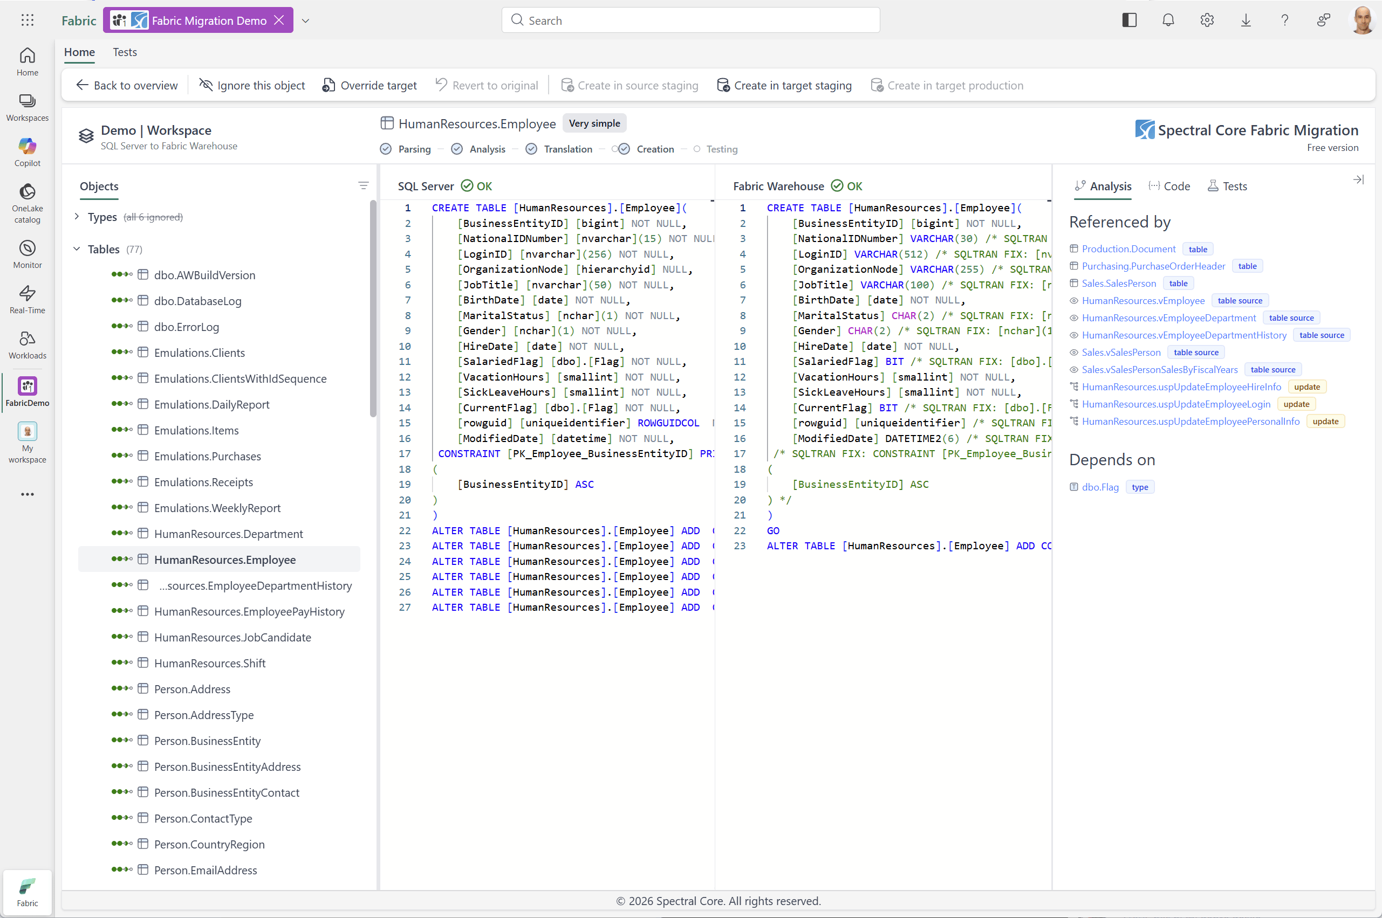
Task: Open HumanResources.vEmployee reference link
Action: [x=1143, y=301]
